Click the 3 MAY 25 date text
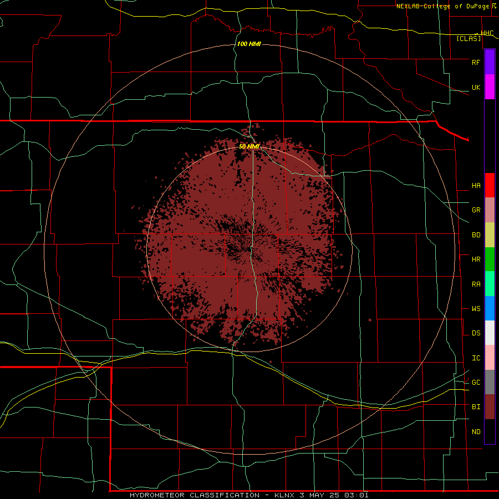 [x=319, y=495]
